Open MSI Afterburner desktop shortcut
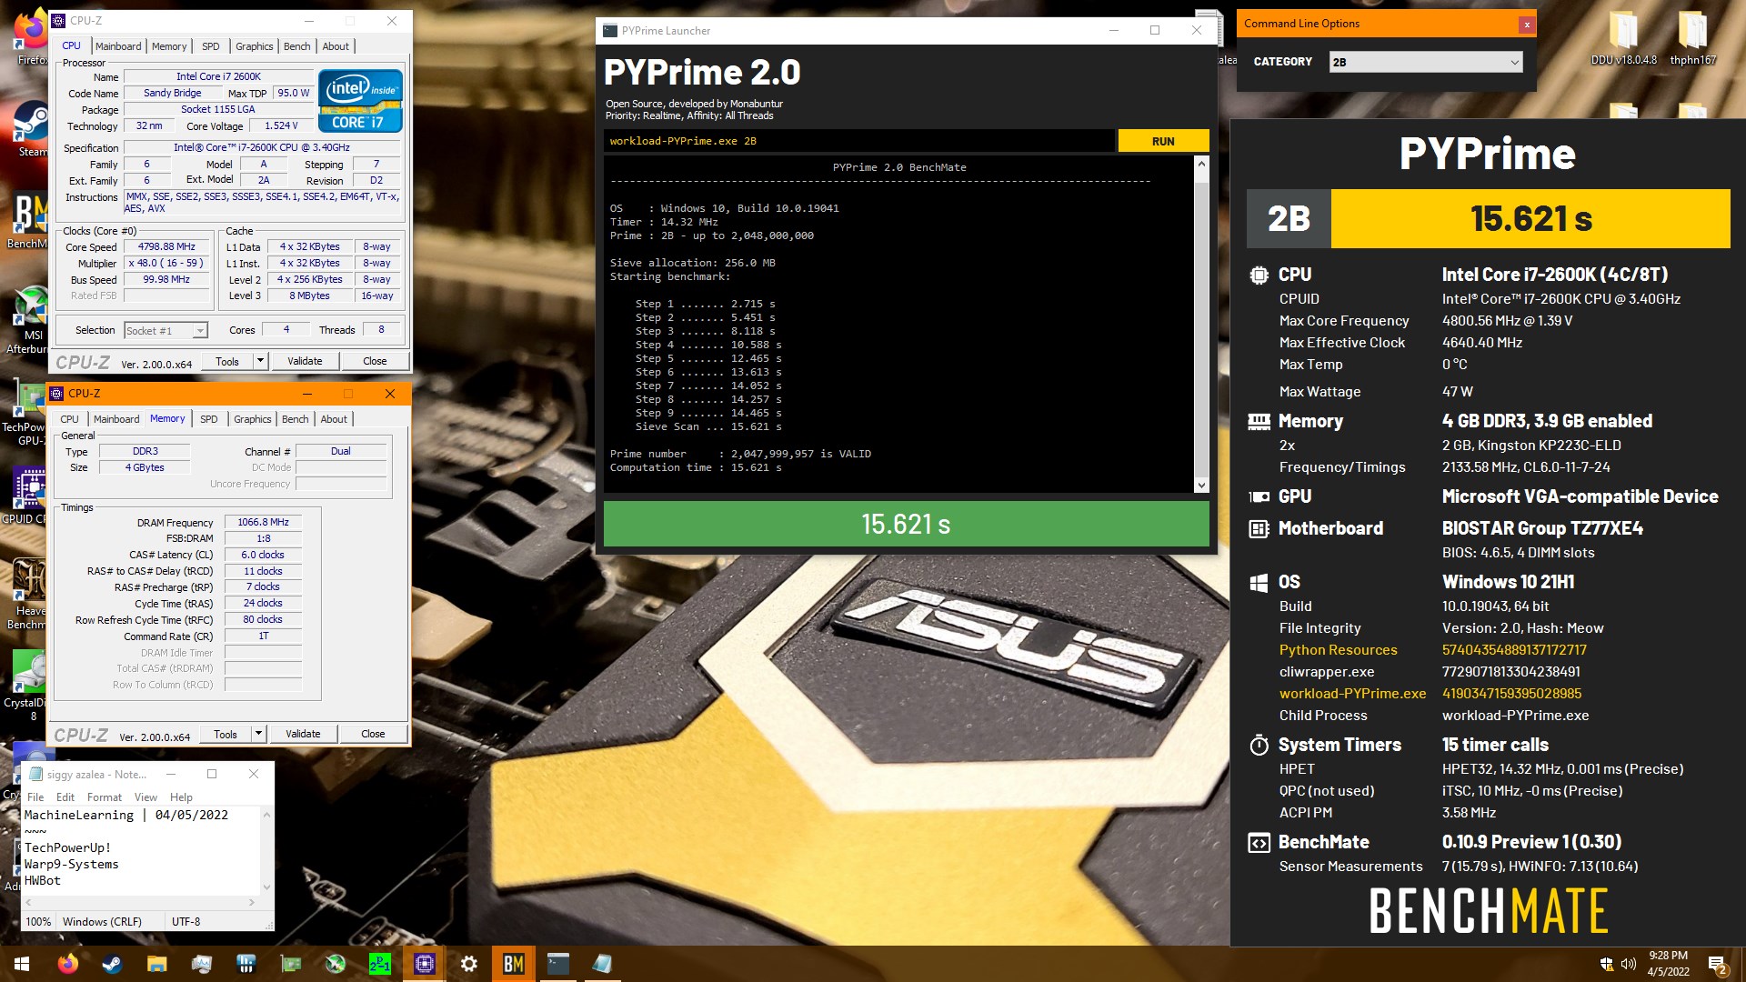This screenshot has width=1746, height=982. [x=27, y=320]
